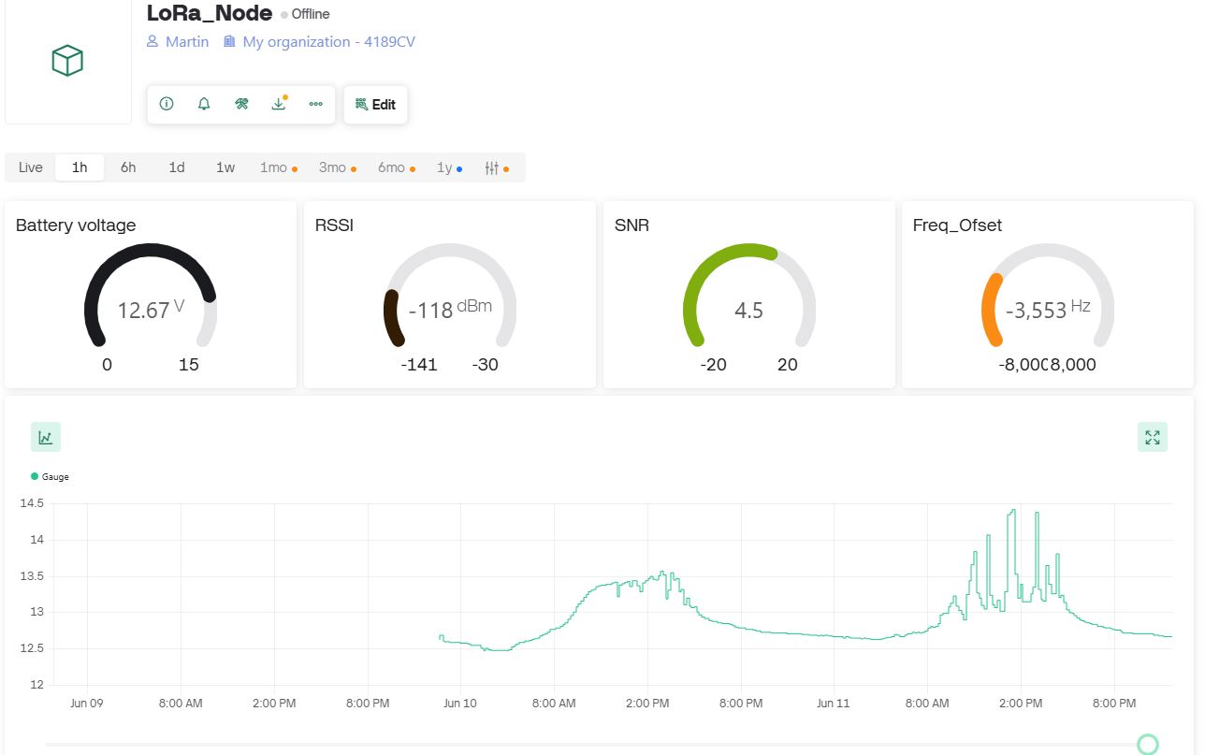
Task: Select the 1h time range
Action: [x=80, y=167]
